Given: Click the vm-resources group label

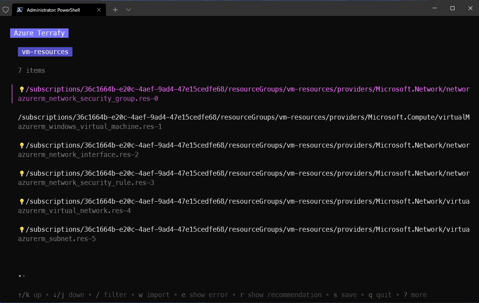Looking at the screenshot, I should tap(45, 52).
